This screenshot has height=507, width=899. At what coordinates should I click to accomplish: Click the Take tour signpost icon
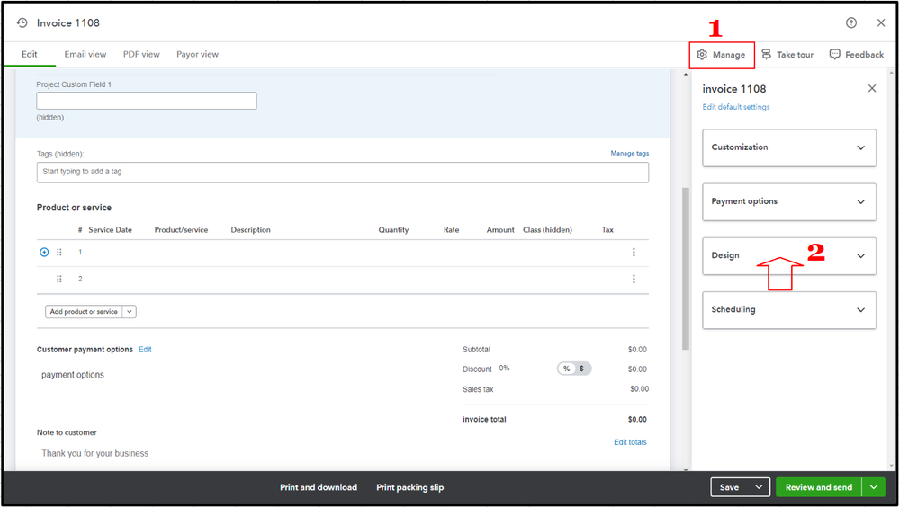coord(766,55)
